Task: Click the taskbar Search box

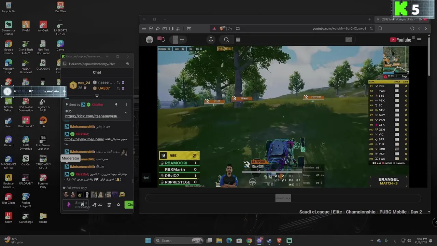Action: 179,241
